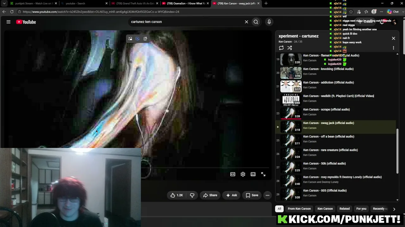Close the xperiment playlist panel
This screenshot has height=227, width=405.
click(x=394, y=38)
